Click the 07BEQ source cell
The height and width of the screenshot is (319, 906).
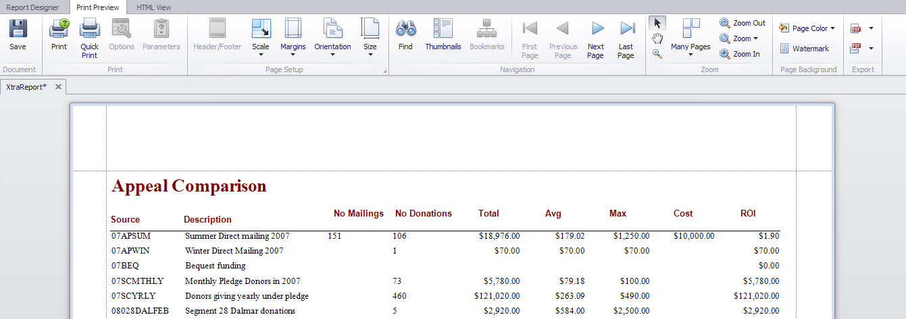pos(126,266)
